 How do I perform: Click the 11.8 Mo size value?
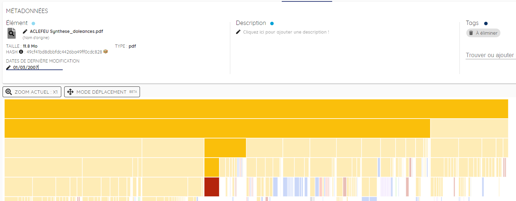[30, 46]
